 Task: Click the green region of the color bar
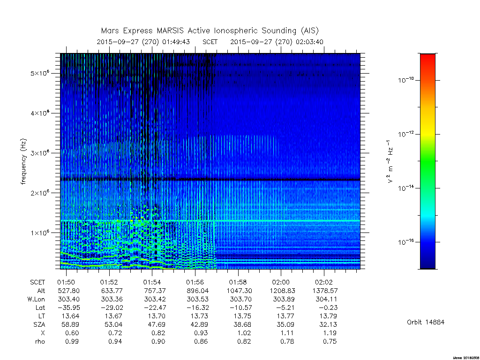click(427, 162)
